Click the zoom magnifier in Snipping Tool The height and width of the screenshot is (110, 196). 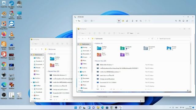click(176, 21)
